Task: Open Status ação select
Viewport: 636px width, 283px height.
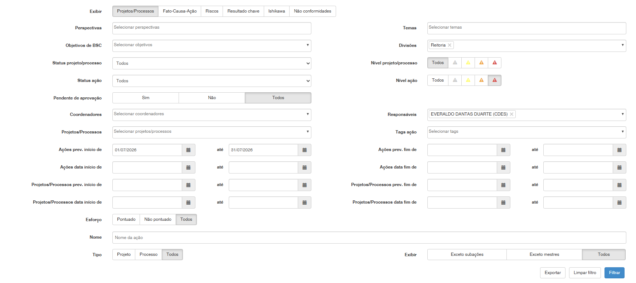Action: coord(212,81)
